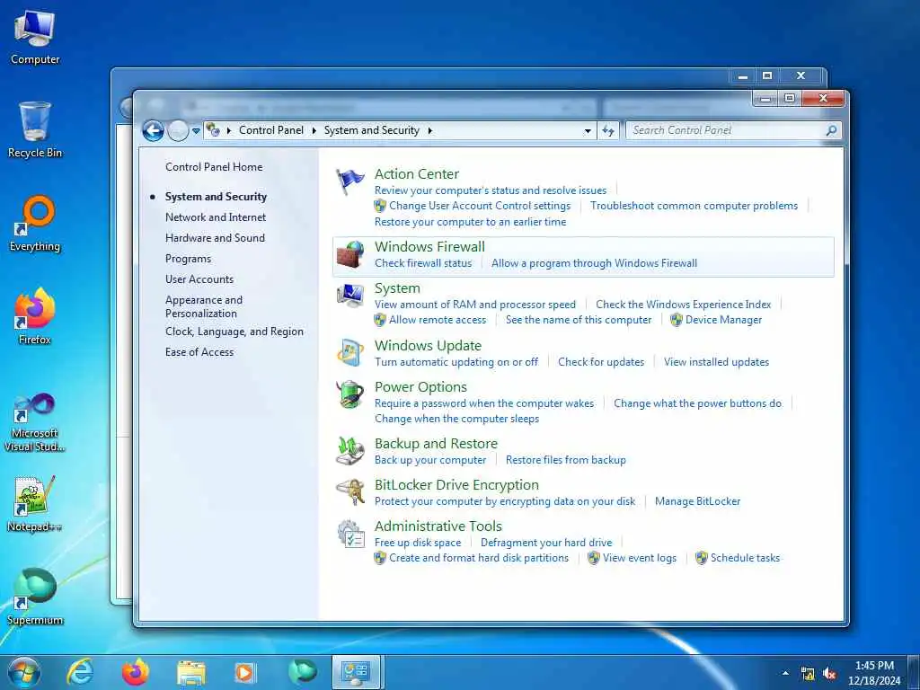The image size is (920, 690).
Task: Open Ease of Access category
Action: click(199, 352)
